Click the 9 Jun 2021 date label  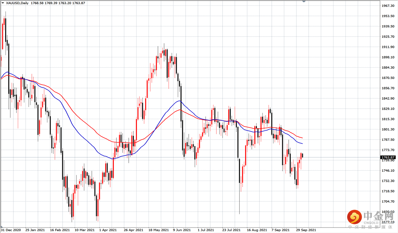(x=182, y=230)
